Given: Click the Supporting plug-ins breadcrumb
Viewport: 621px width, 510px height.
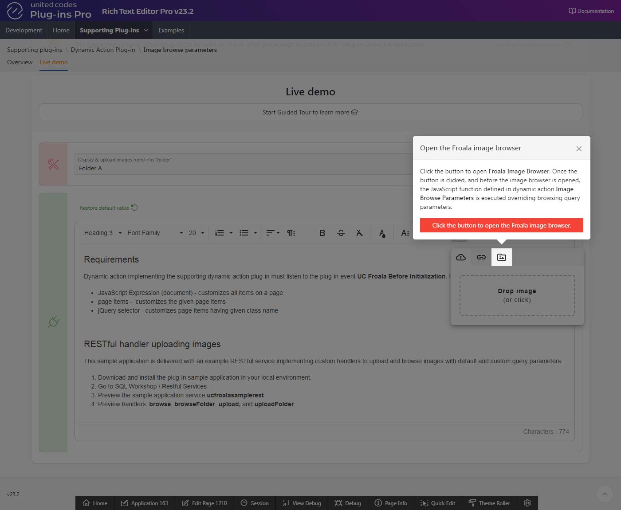Looking at the screenshot, I should point(35,50).
